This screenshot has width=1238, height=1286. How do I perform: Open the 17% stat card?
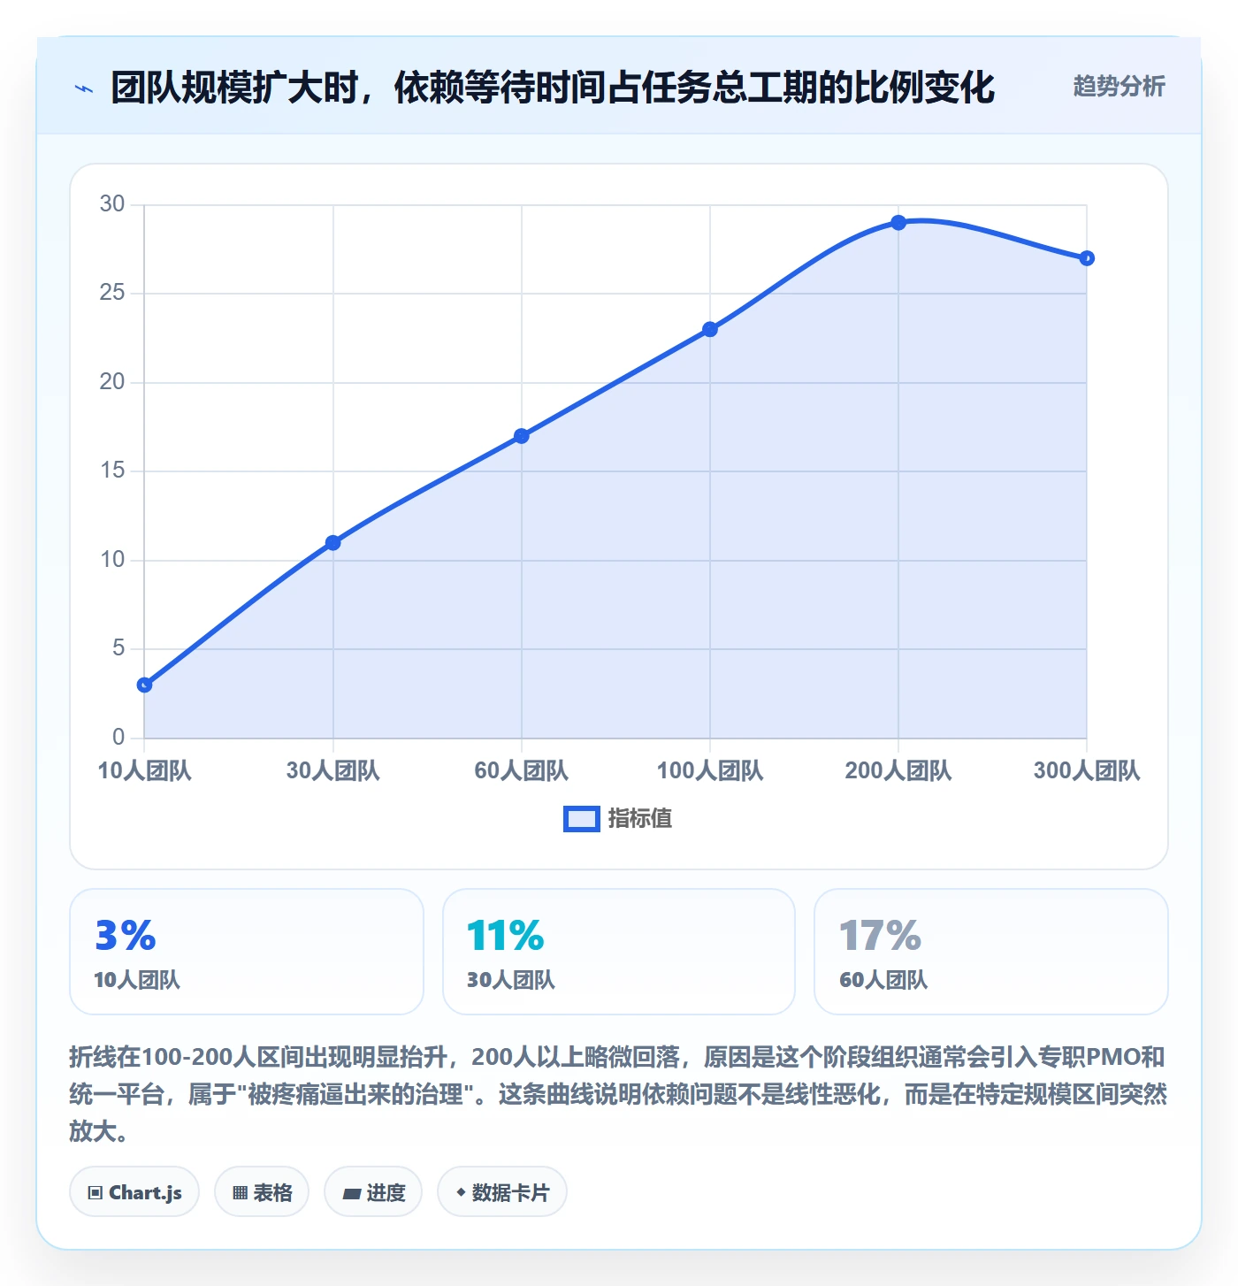tap(991, 952)
